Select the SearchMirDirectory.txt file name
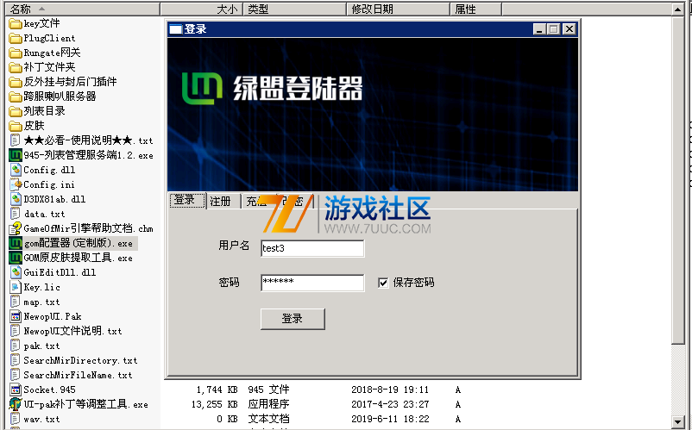This screenshot has width=692, height=430. point(80,360)
